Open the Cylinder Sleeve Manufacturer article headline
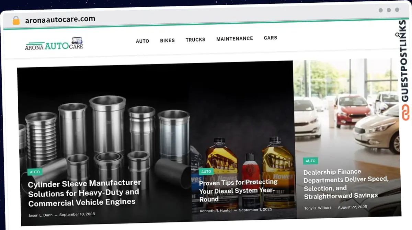Screen dimensions: 412x230 pyautogui.click(x=84, y=193)
